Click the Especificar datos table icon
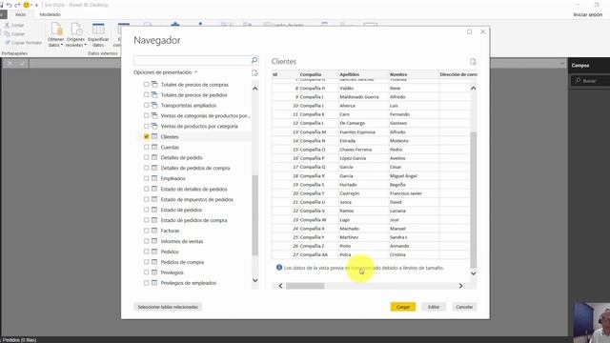 click(98, 30)
